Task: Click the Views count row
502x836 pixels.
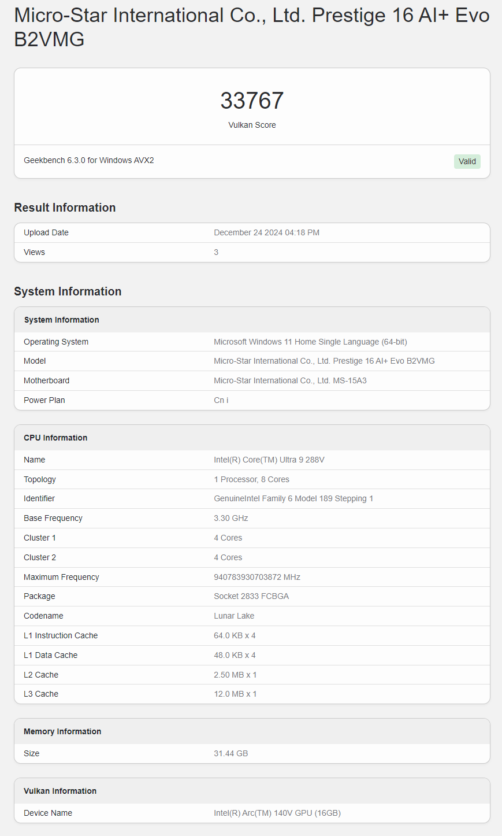Action: pos(252,252)
